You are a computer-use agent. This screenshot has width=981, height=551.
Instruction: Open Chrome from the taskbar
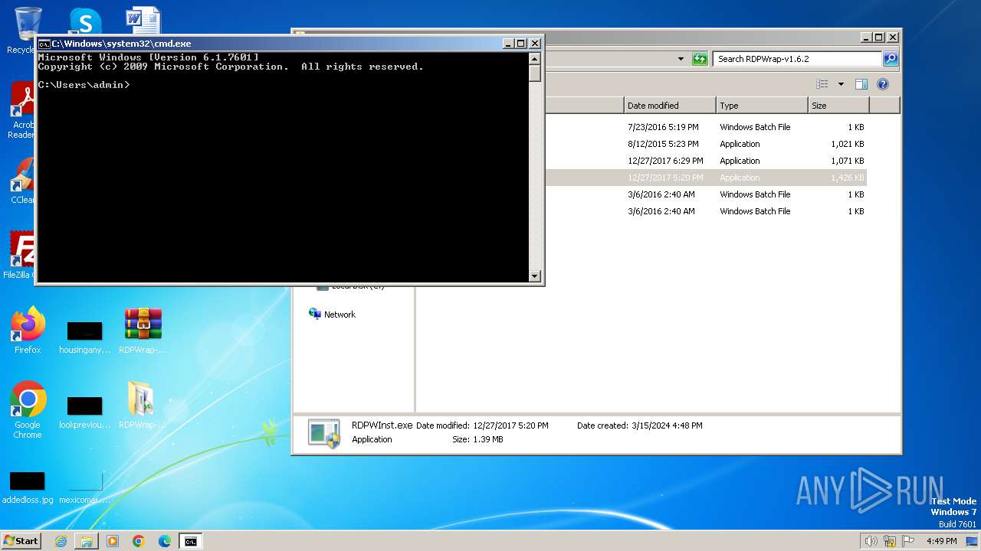(x=139, y=541)
